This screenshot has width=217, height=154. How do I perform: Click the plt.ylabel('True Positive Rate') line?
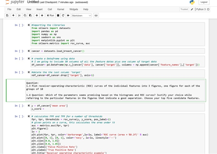pos(54,150)
